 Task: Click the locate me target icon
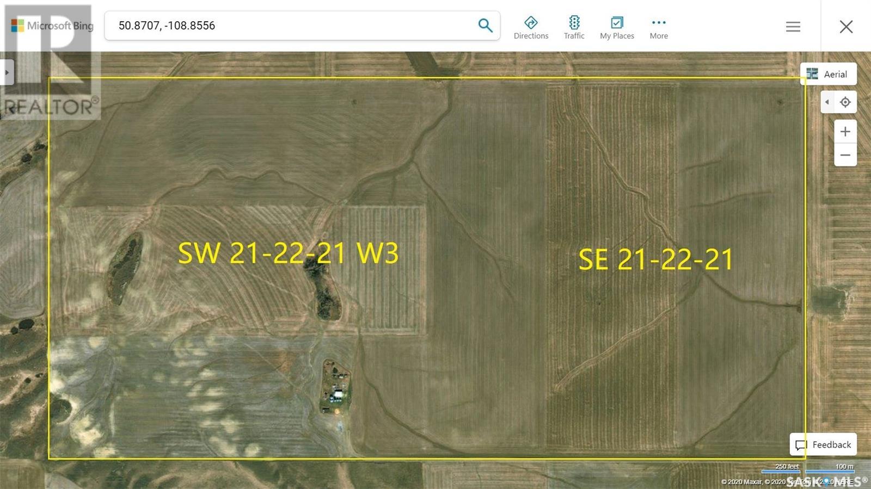[845, 102]
